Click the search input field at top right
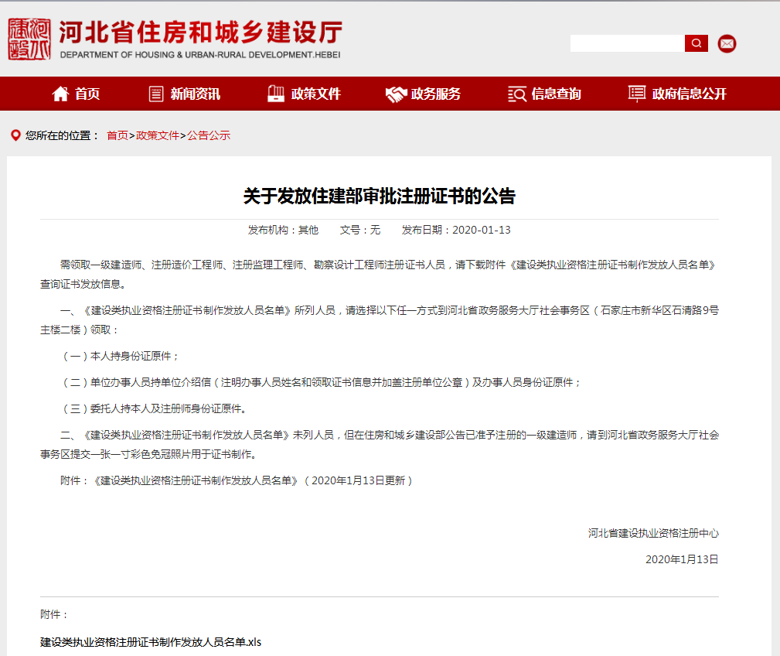Viewport: 780px width, 656px height. [626, 43]
